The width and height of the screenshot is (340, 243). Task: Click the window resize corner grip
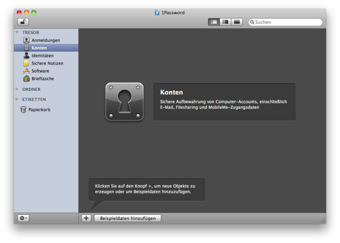click(323, 220)
